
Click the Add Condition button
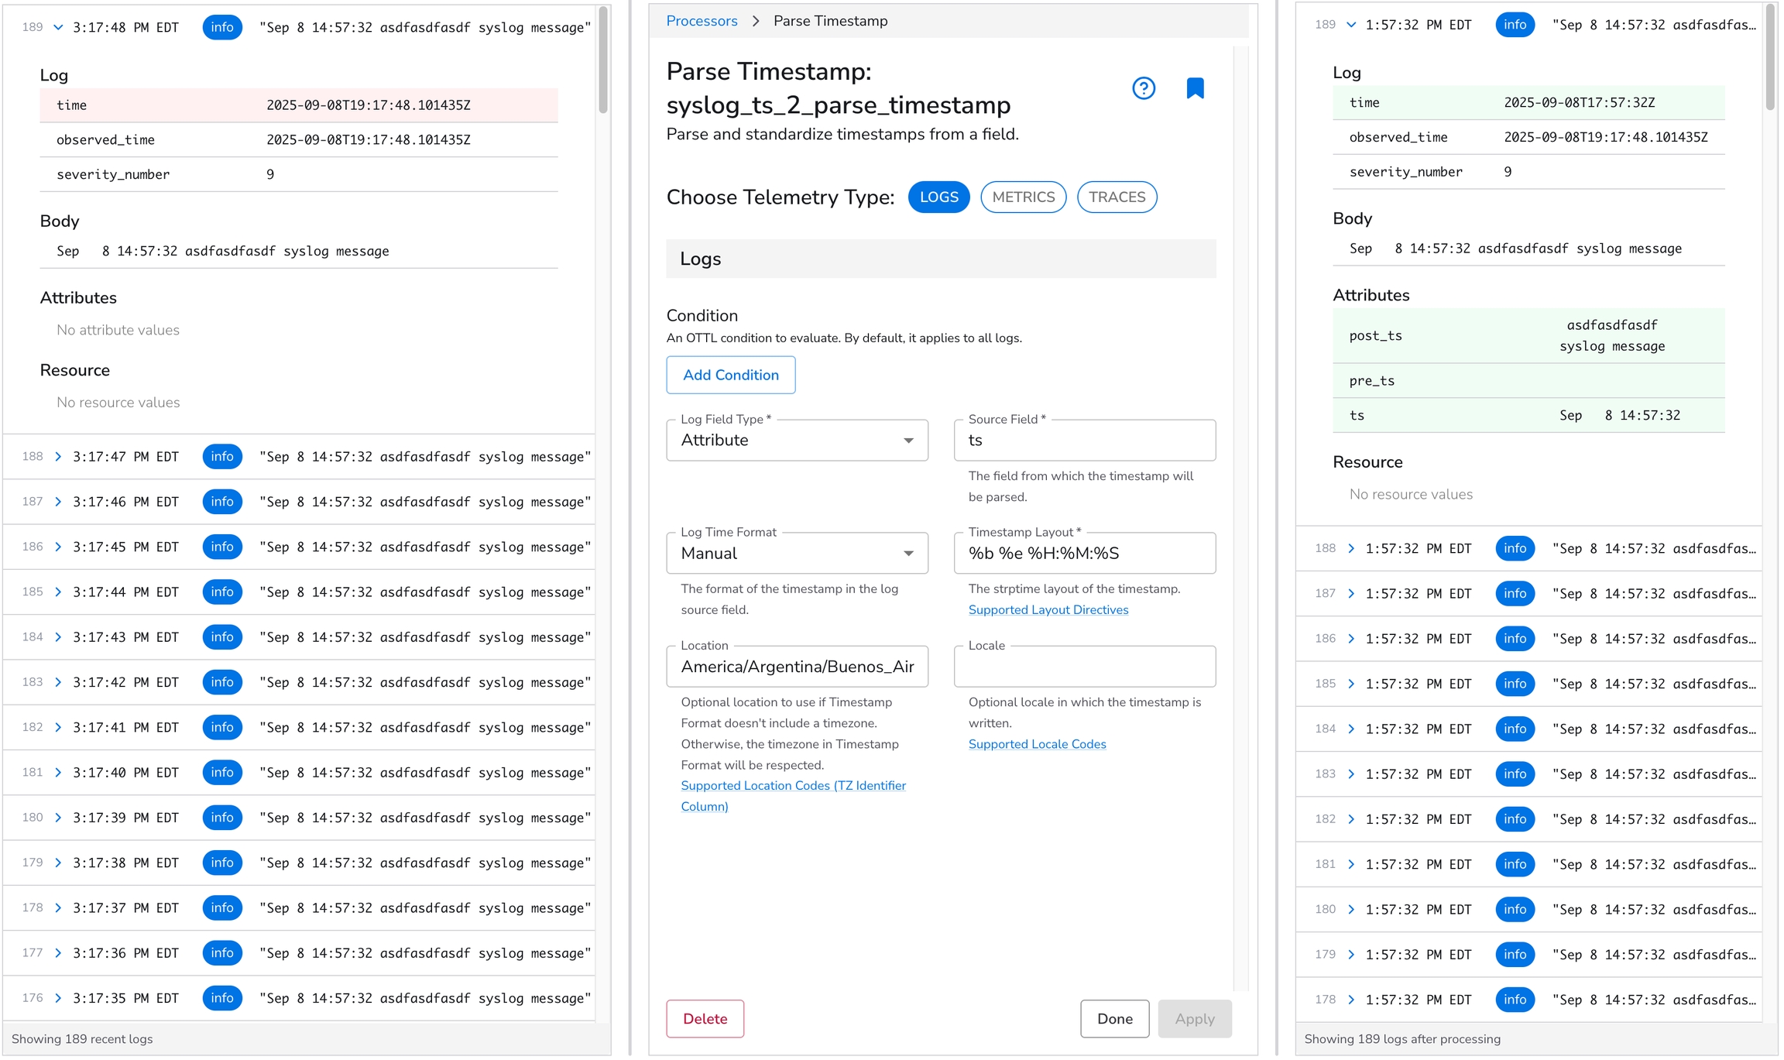pos(730,375)
